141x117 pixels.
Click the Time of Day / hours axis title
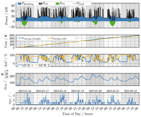pyautogui.click(x=78, y=114)
